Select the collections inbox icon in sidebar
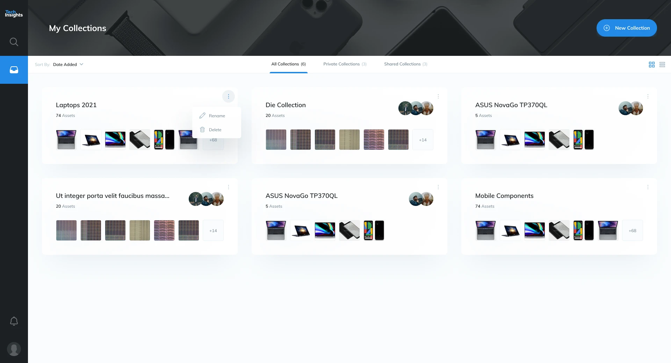The image size is (671, 363). [x=14, y=69]
